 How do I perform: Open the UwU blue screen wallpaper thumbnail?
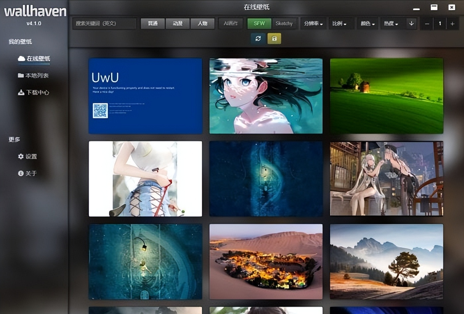145,96
